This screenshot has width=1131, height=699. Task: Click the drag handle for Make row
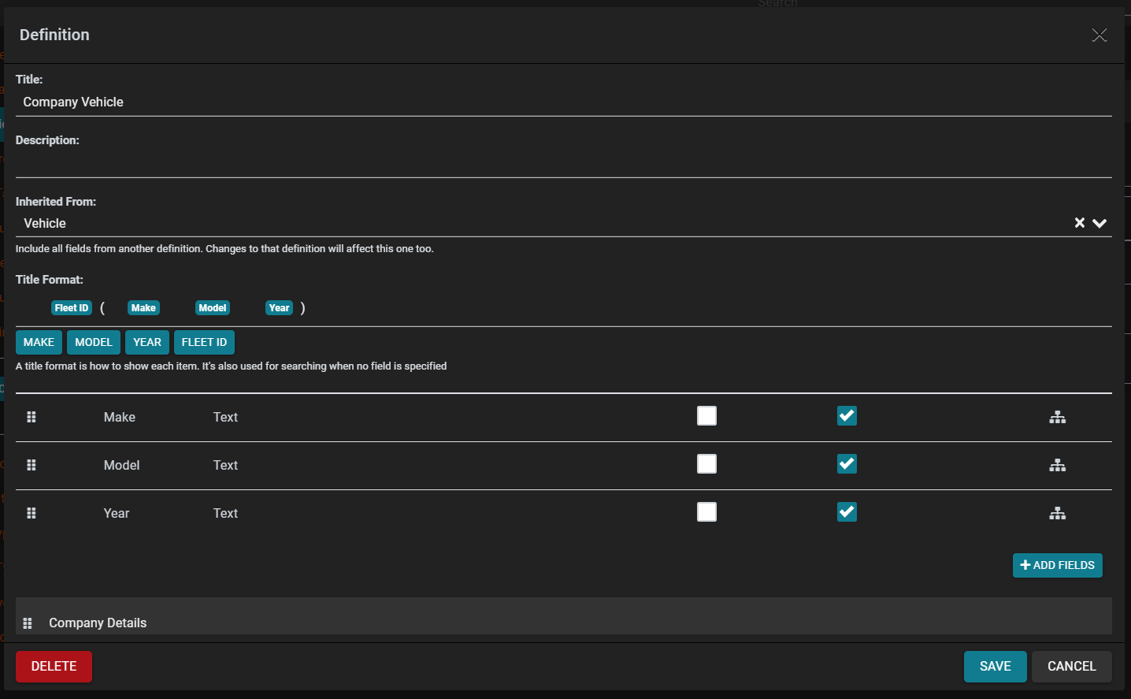32,417
